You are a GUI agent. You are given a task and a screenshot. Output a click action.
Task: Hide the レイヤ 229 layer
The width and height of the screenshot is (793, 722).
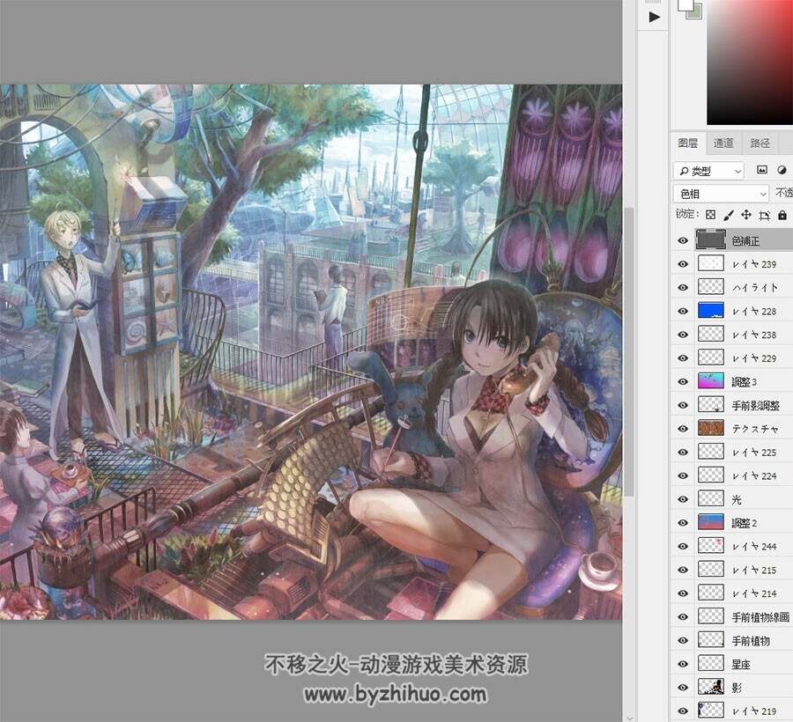pyautogui.click(x=683, y=357)
